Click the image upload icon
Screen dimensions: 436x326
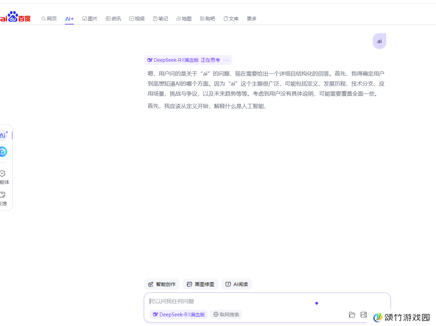pyautogui.click(x=363, y=314)
